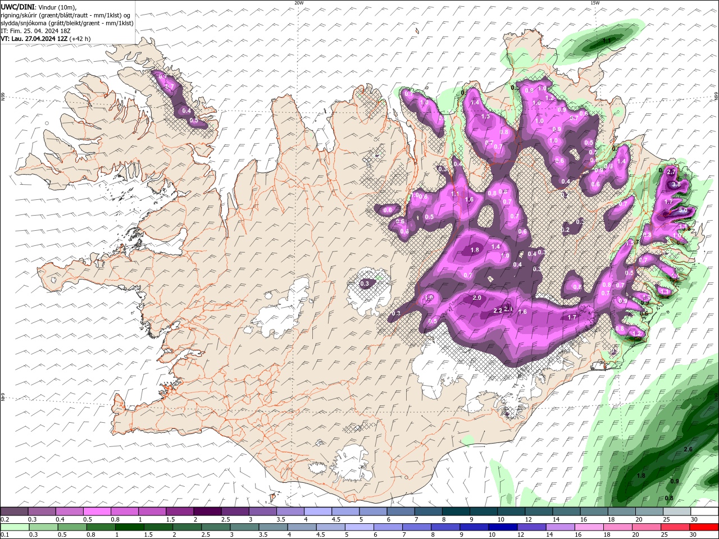
Task: Click the 1.8 value on dark green offshore rain
Action: [x=641, y=476]
